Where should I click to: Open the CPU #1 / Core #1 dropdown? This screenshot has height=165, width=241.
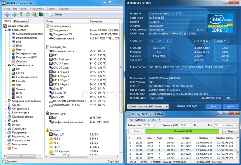(x=148, y=107)
